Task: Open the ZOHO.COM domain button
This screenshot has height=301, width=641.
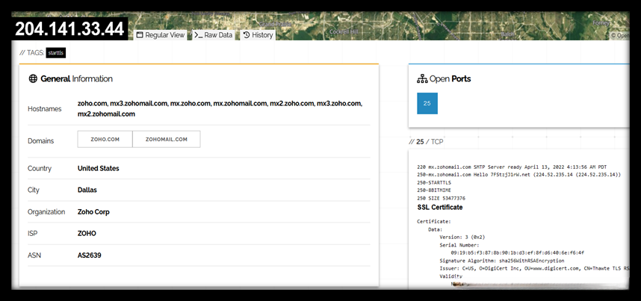Action: pos(105,140)
